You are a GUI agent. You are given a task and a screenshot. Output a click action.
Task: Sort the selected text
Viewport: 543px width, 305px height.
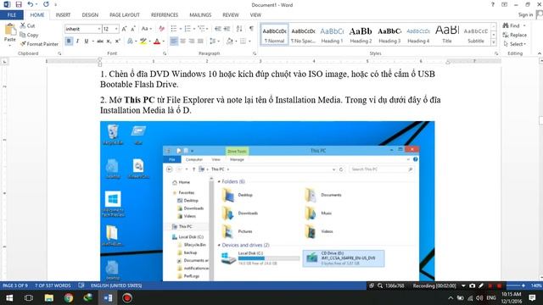click(239, 29)
